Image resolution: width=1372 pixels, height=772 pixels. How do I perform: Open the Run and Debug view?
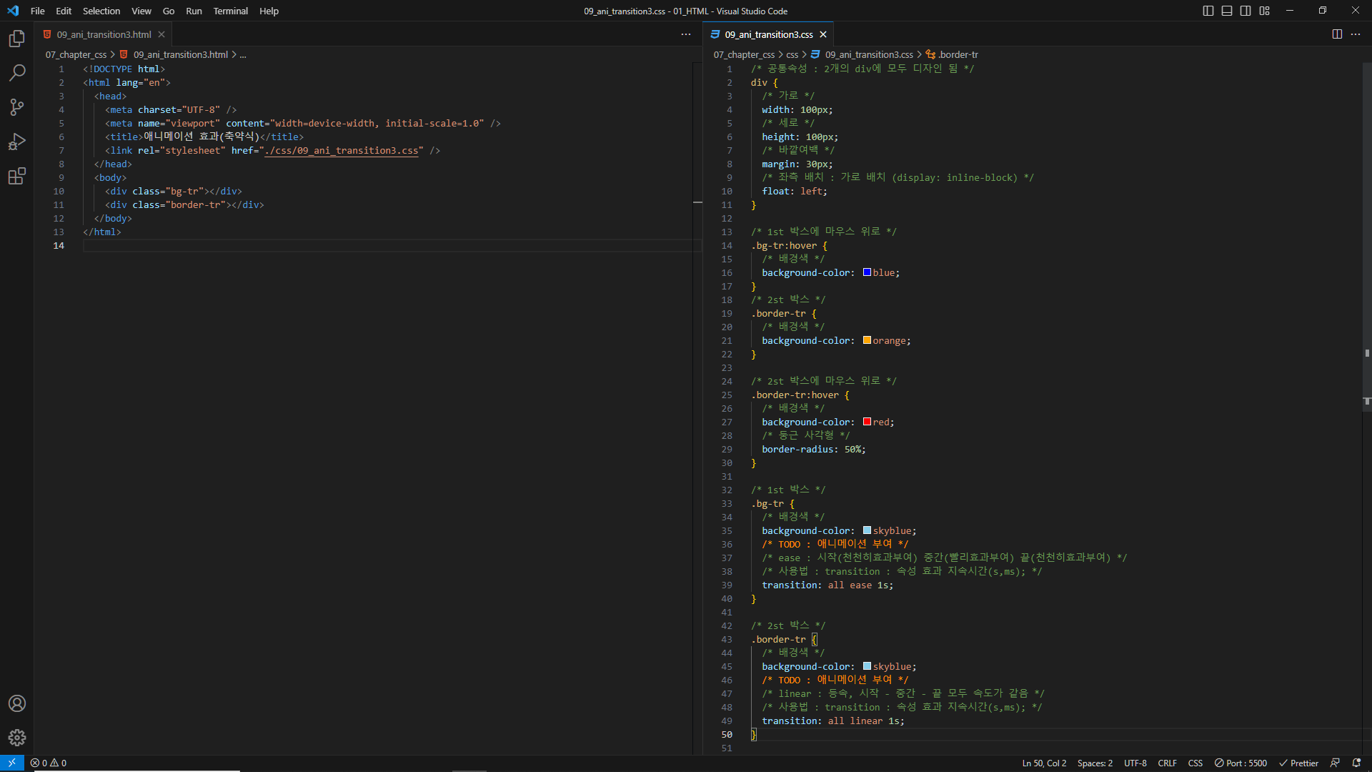click(17, 142)
